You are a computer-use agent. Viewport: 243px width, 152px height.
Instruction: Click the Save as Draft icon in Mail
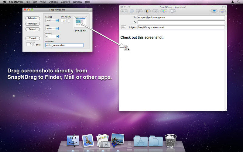[172, 11]
